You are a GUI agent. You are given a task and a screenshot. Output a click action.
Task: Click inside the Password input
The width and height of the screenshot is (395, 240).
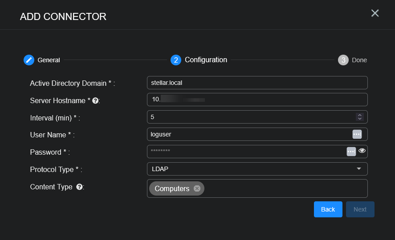pos(245,152)
